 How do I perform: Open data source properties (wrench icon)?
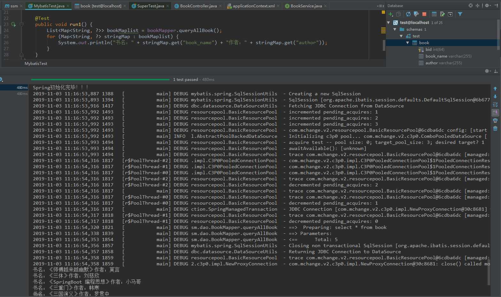(x=416, y=14)
